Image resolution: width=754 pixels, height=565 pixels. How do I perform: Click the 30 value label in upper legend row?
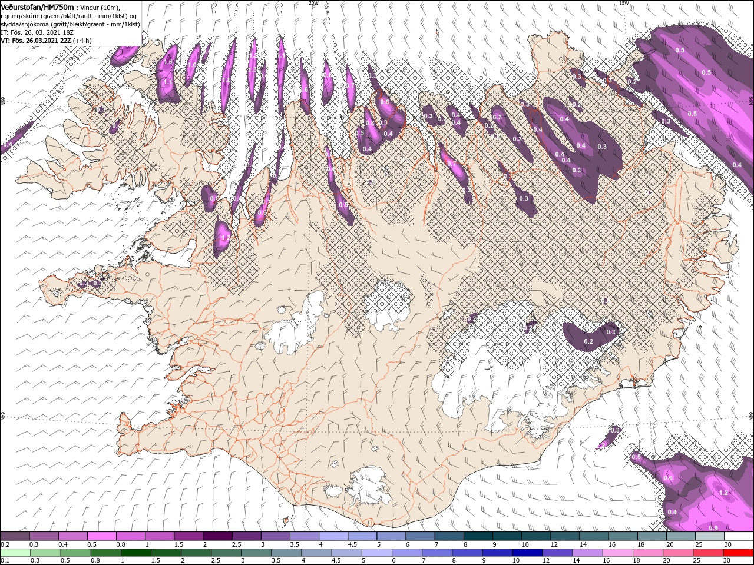coord(728,545)
